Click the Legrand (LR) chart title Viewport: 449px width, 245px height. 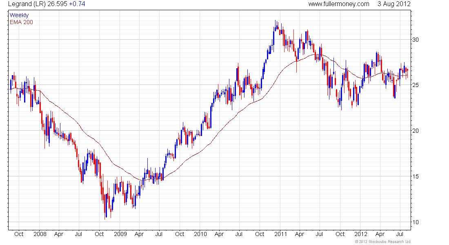27,4
